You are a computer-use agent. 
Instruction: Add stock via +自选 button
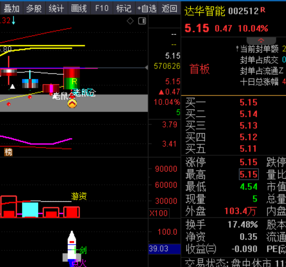147,9
